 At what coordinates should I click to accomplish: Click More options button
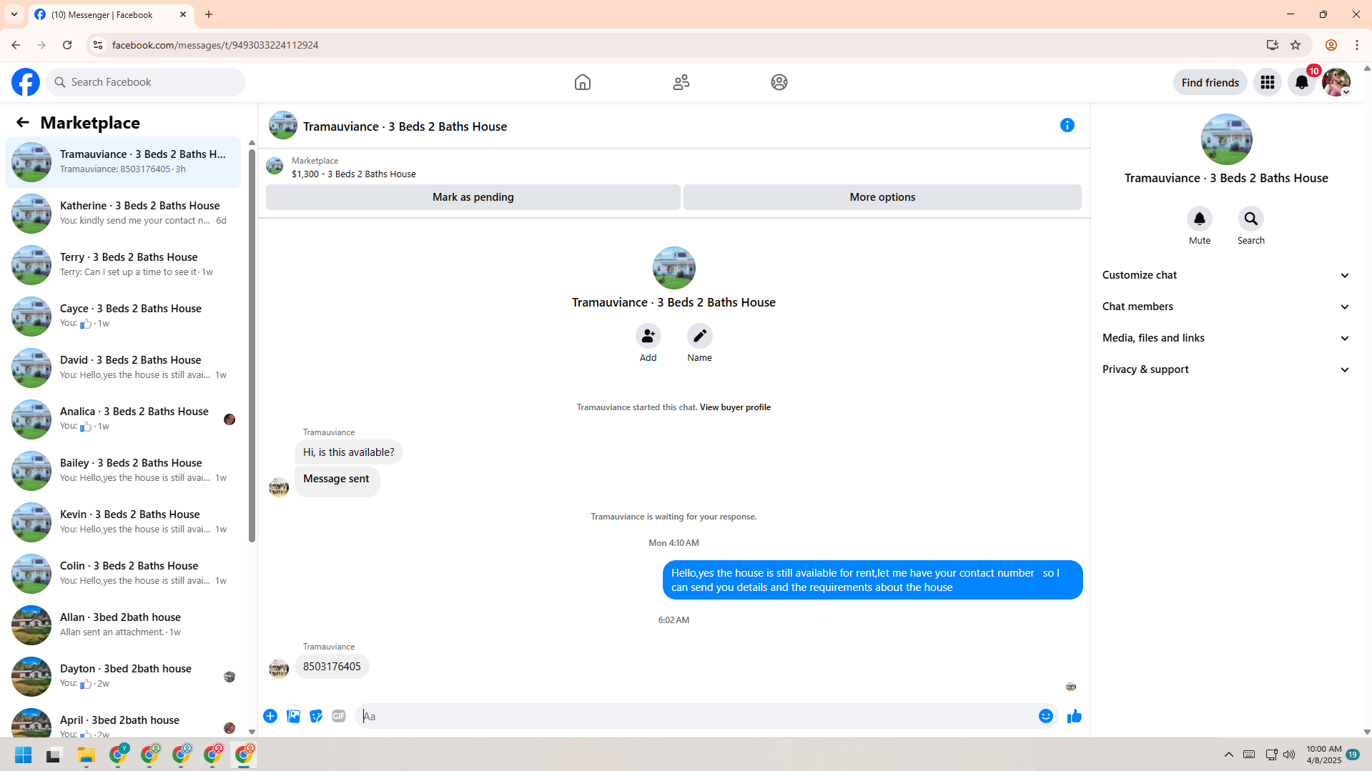[882, 197]
